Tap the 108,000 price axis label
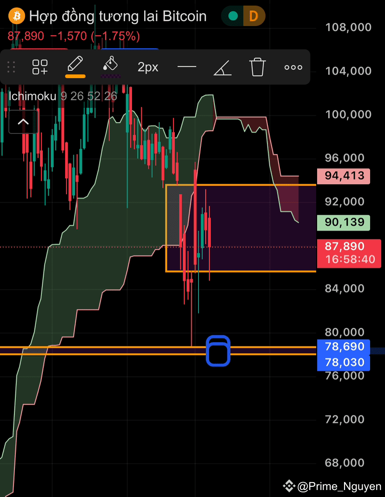 point(348,27)
